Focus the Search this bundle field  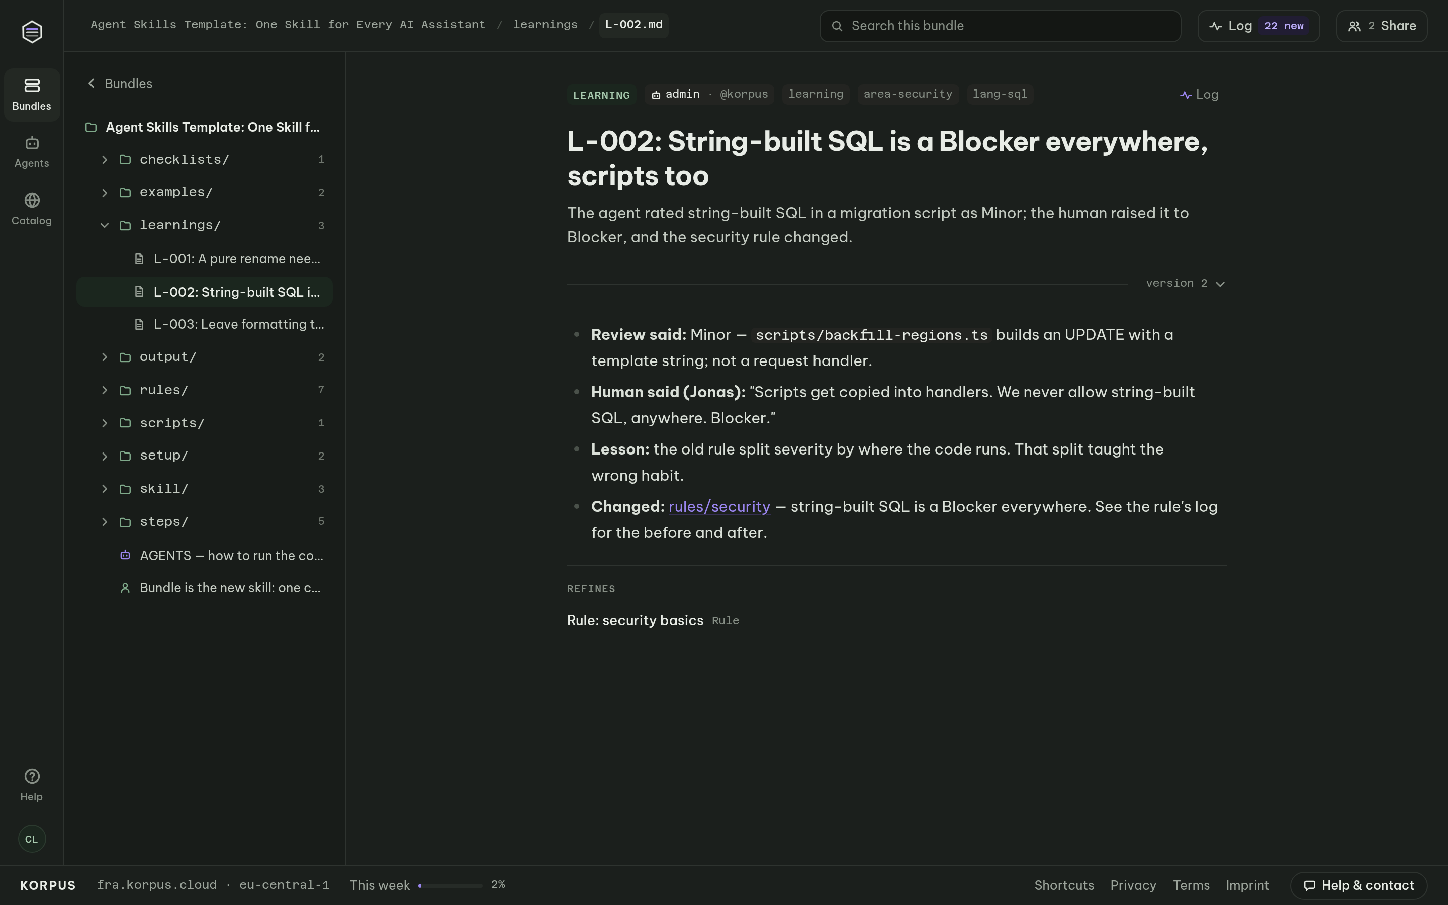click(1000, 26)
